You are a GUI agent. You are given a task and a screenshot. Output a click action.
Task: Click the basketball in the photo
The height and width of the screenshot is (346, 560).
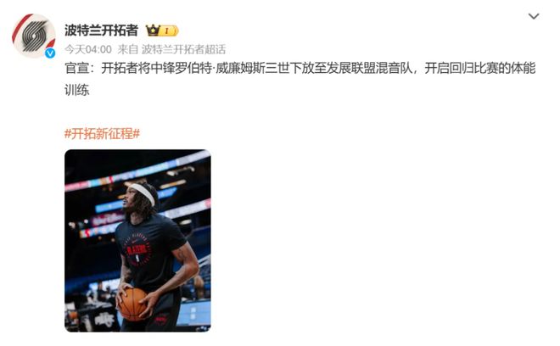(132, 304)
